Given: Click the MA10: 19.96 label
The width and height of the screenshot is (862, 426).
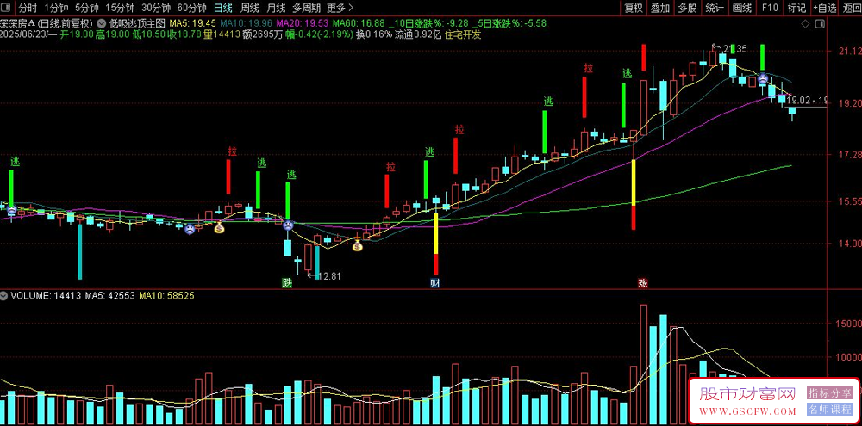Looking at the screenshot, I should click(x=247, y=23).
